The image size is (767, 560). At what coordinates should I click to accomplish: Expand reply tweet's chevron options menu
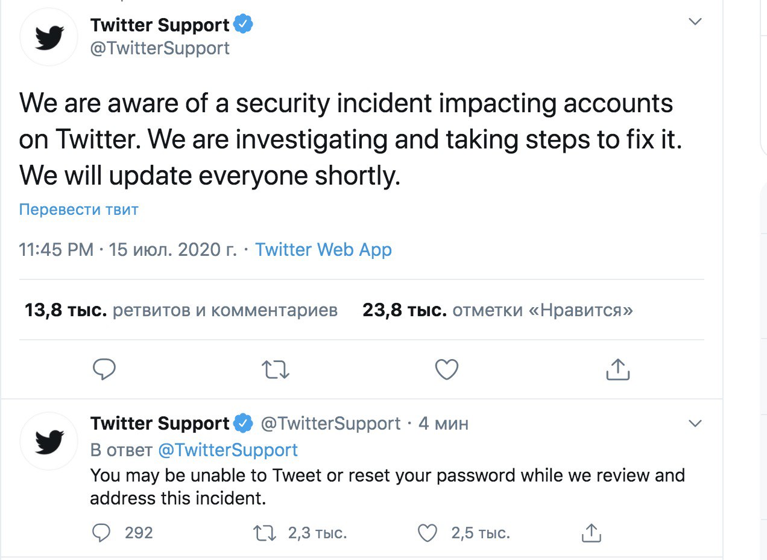click(x=695, y=424)
